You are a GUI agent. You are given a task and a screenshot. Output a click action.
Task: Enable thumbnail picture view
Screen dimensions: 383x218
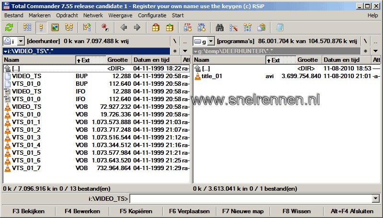point(55,27)
